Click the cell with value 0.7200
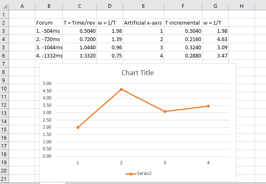Image resolution: width=266 pixels, height=184 pixels. point(79,39)
